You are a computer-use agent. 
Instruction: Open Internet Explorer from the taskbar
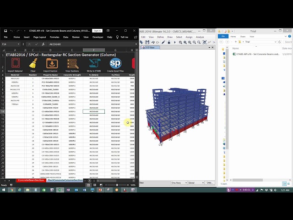(x=20, y=190)
